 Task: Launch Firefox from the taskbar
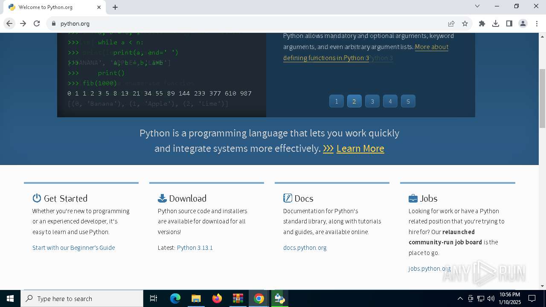pos(217,298)
